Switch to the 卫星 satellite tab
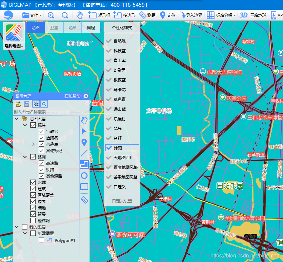 [54, 28]
